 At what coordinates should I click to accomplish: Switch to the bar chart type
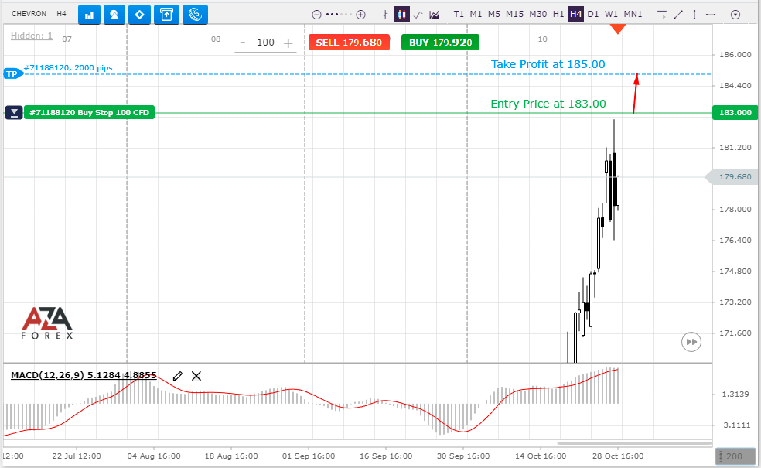(385, 15)
